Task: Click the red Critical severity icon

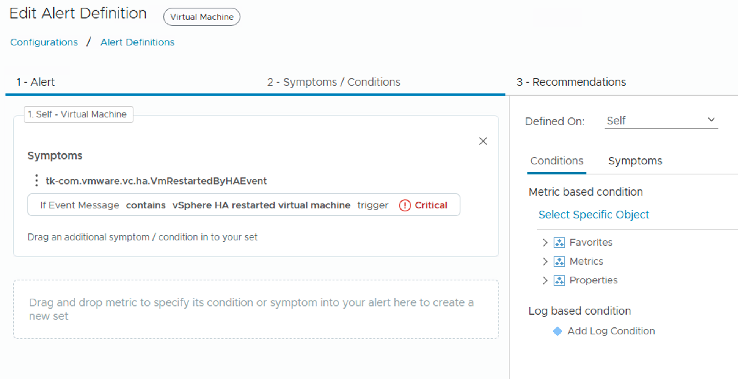Action: pos(405,205)
